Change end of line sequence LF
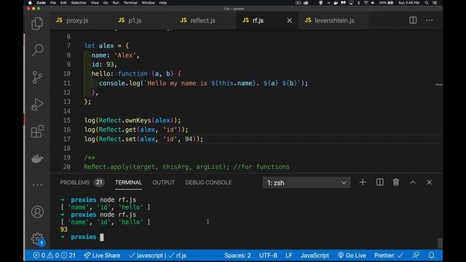 288,255
